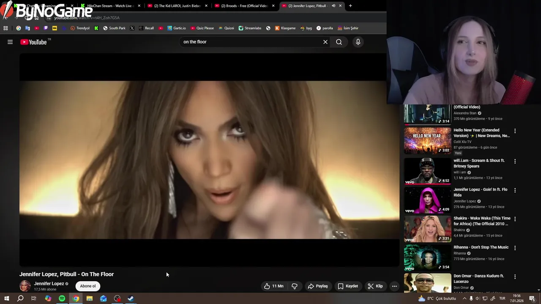Create a clip with Klip button
This screenshot has height=304, width=541.
click(x=375, y=286)
